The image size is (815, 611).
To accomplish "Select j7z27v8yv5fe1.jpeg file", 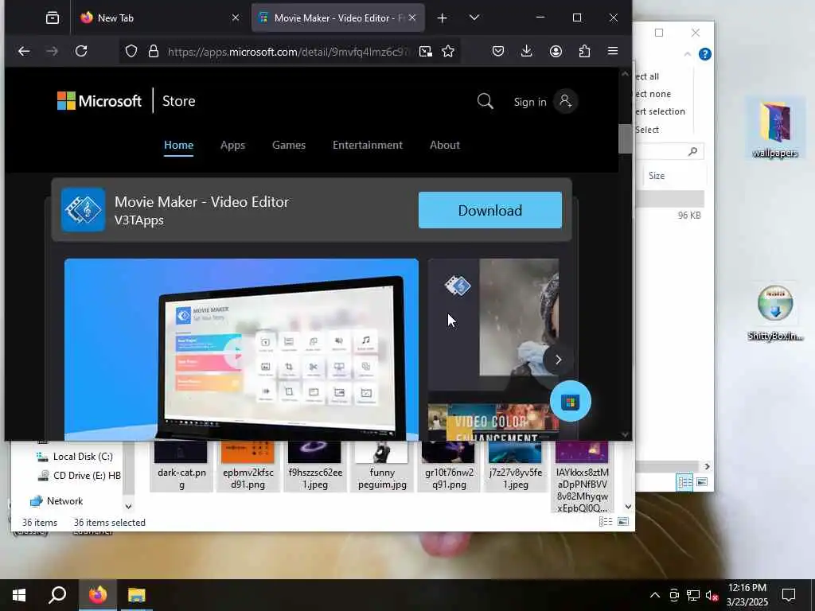I will 516,466.
